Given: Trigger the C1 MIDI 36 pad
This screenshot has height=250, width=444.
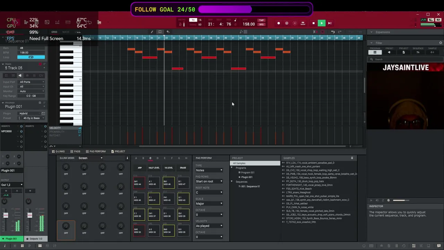Looking at the screenshot, I should [139, 215].
